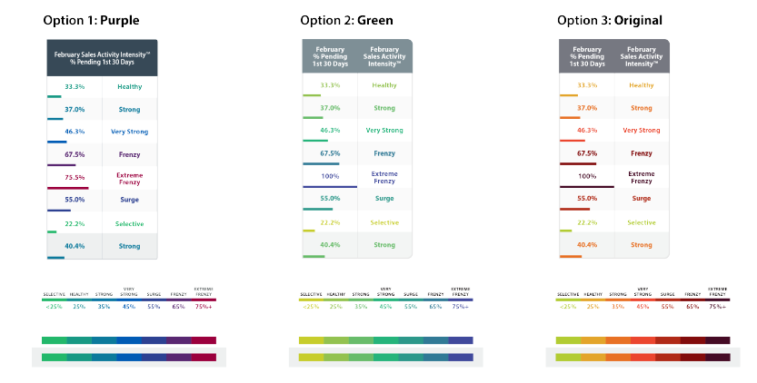757x383 pixels.
Task: Click "Selective" label in the purple table
Action: pos(130,224)
